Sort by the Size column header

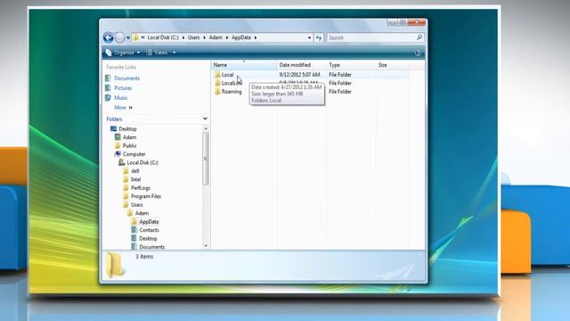(393, 65)
